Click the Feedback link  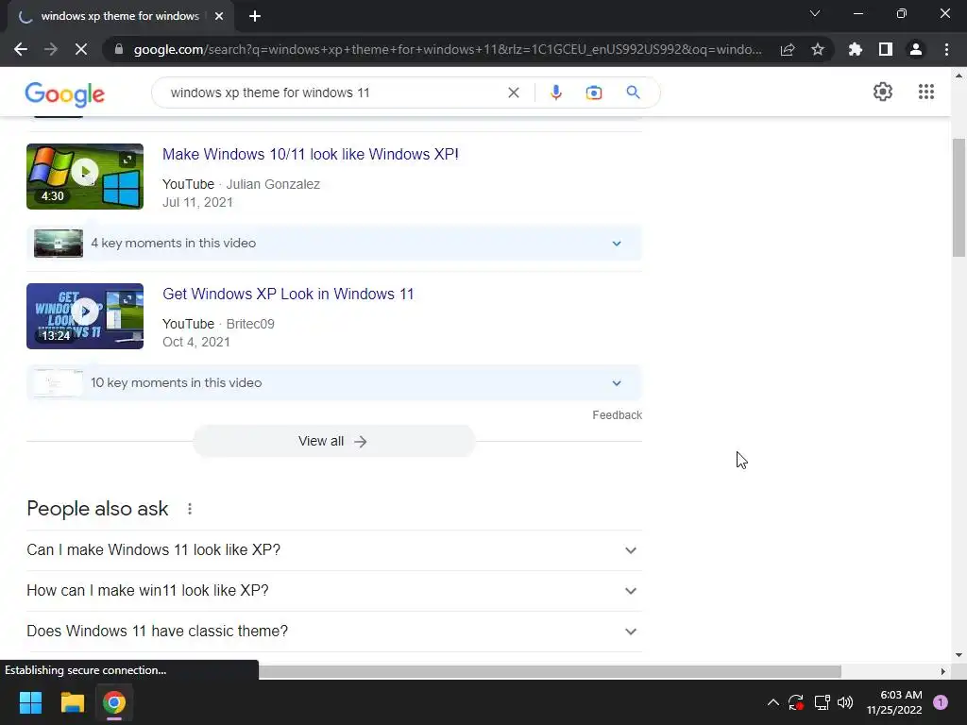click(617, 415)
